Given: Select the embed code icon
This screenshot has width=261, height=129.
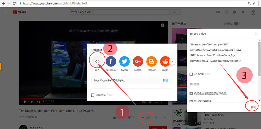Looking at the screenshot, I should pyautogui.click(x=97, y=61).
